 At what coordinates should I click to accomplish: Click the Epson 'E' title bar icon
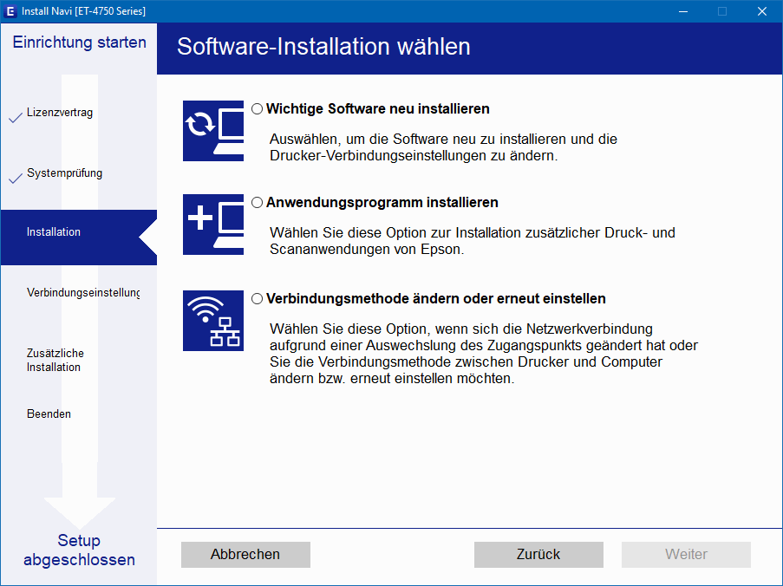pos(11,11)
